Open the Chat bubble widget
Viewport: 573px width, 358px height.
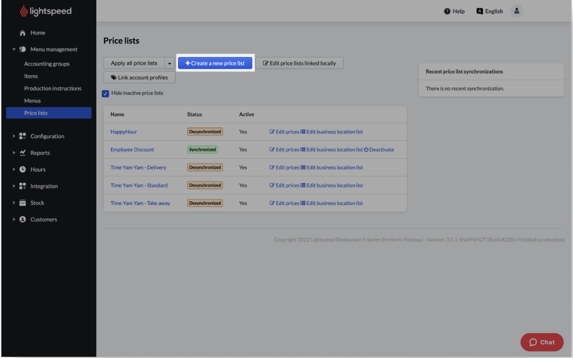(x=541, y=342)
